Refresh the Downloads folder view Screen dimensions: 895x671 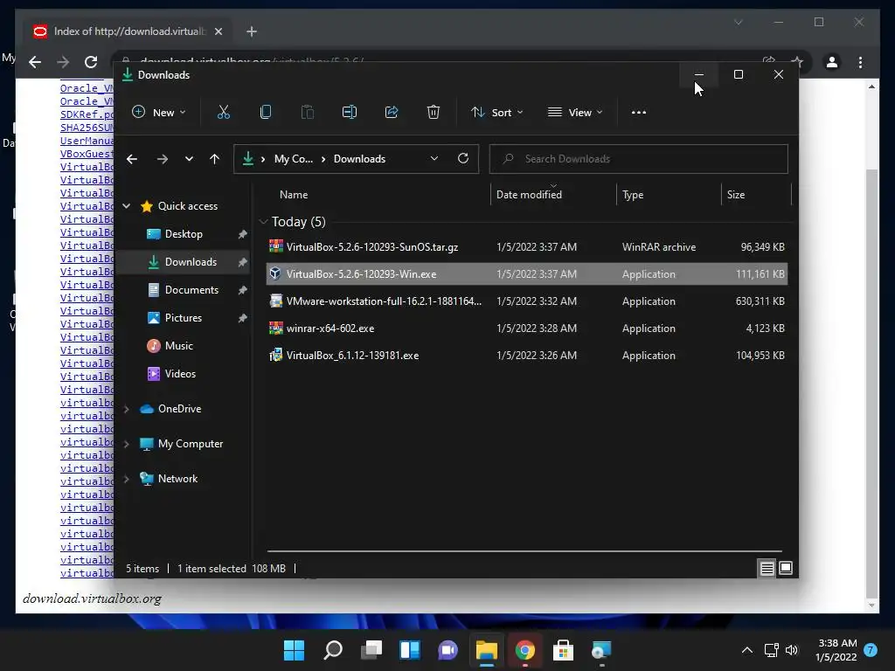pos(463,159)
